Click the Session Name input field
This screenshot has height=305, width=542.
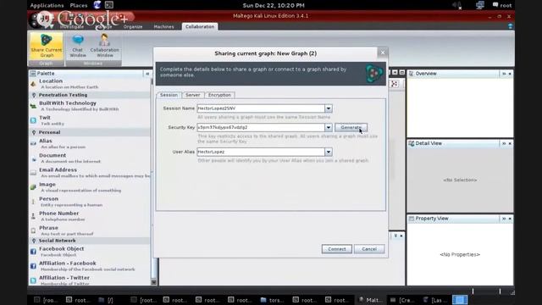pos(261,108)
